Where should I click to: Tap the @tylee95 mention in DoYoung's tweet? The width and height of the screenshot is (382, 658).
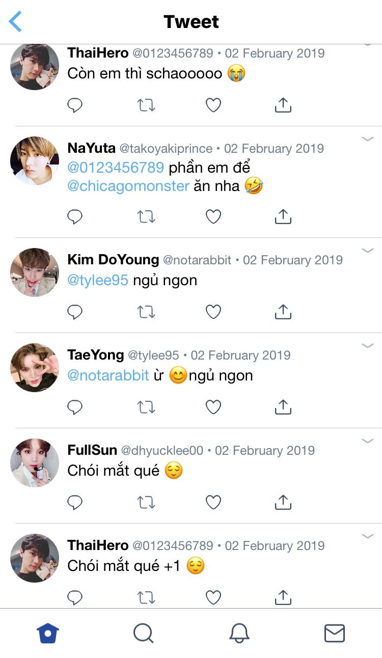point(98,280)
